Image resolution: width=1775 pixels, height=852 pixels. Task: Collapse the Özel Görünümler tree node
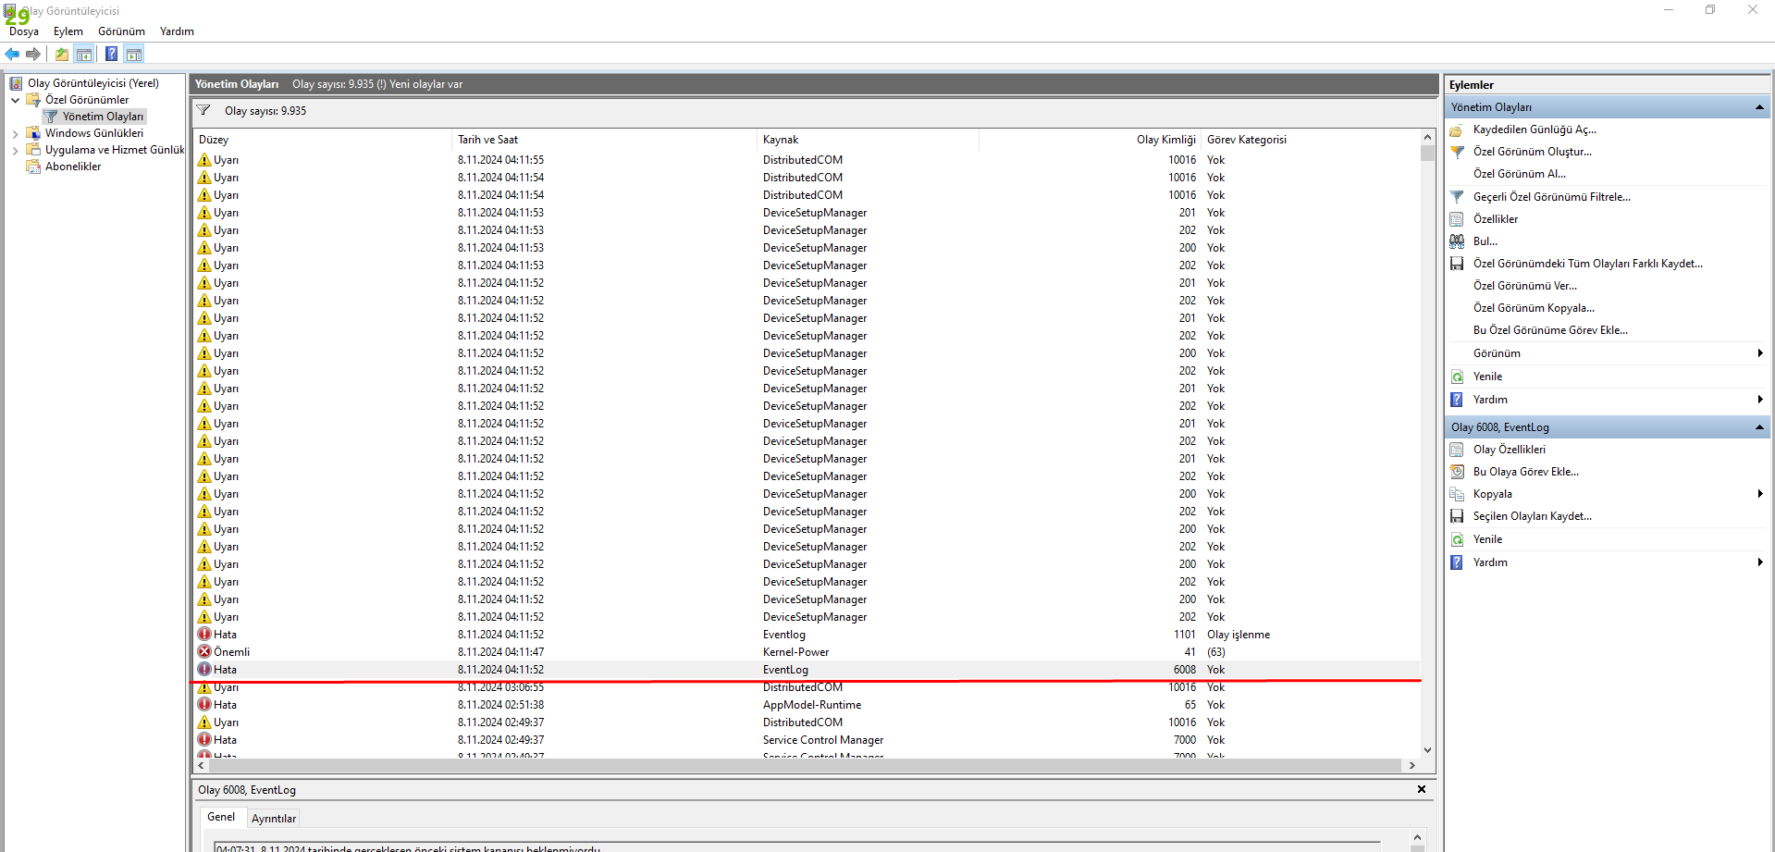pyautogui.click(x=15, y=100)
